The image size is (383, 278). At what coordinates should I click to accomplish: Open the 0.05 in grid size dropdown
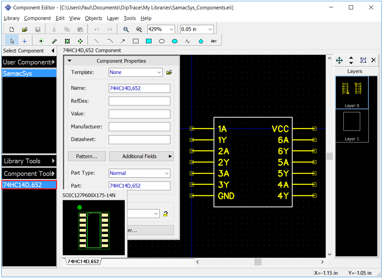(210, 29)
